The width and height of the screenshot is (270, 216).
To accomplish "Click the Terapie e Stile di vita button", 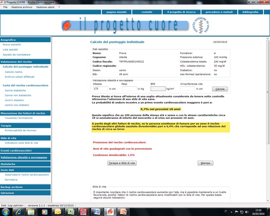I will (122, 163).
